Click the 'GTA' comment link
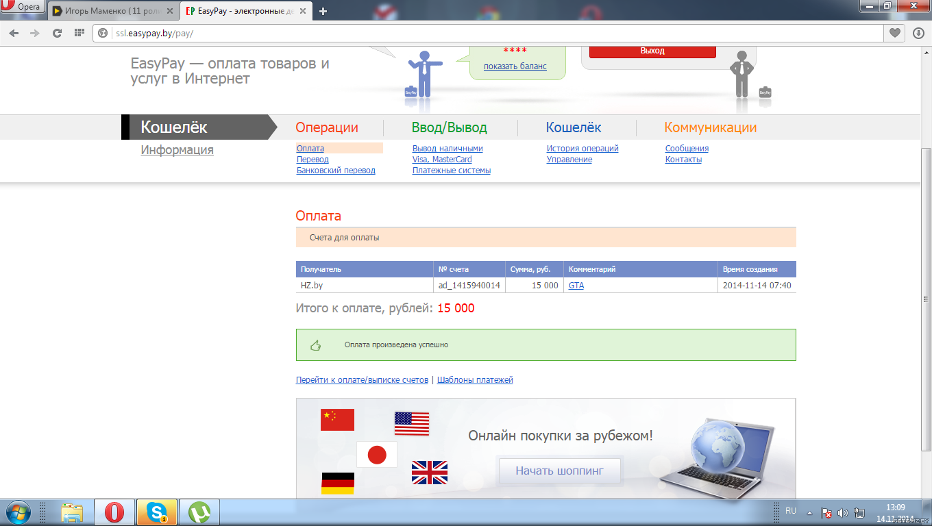This screenshot has width=932, height=526. tap(576, 286)
